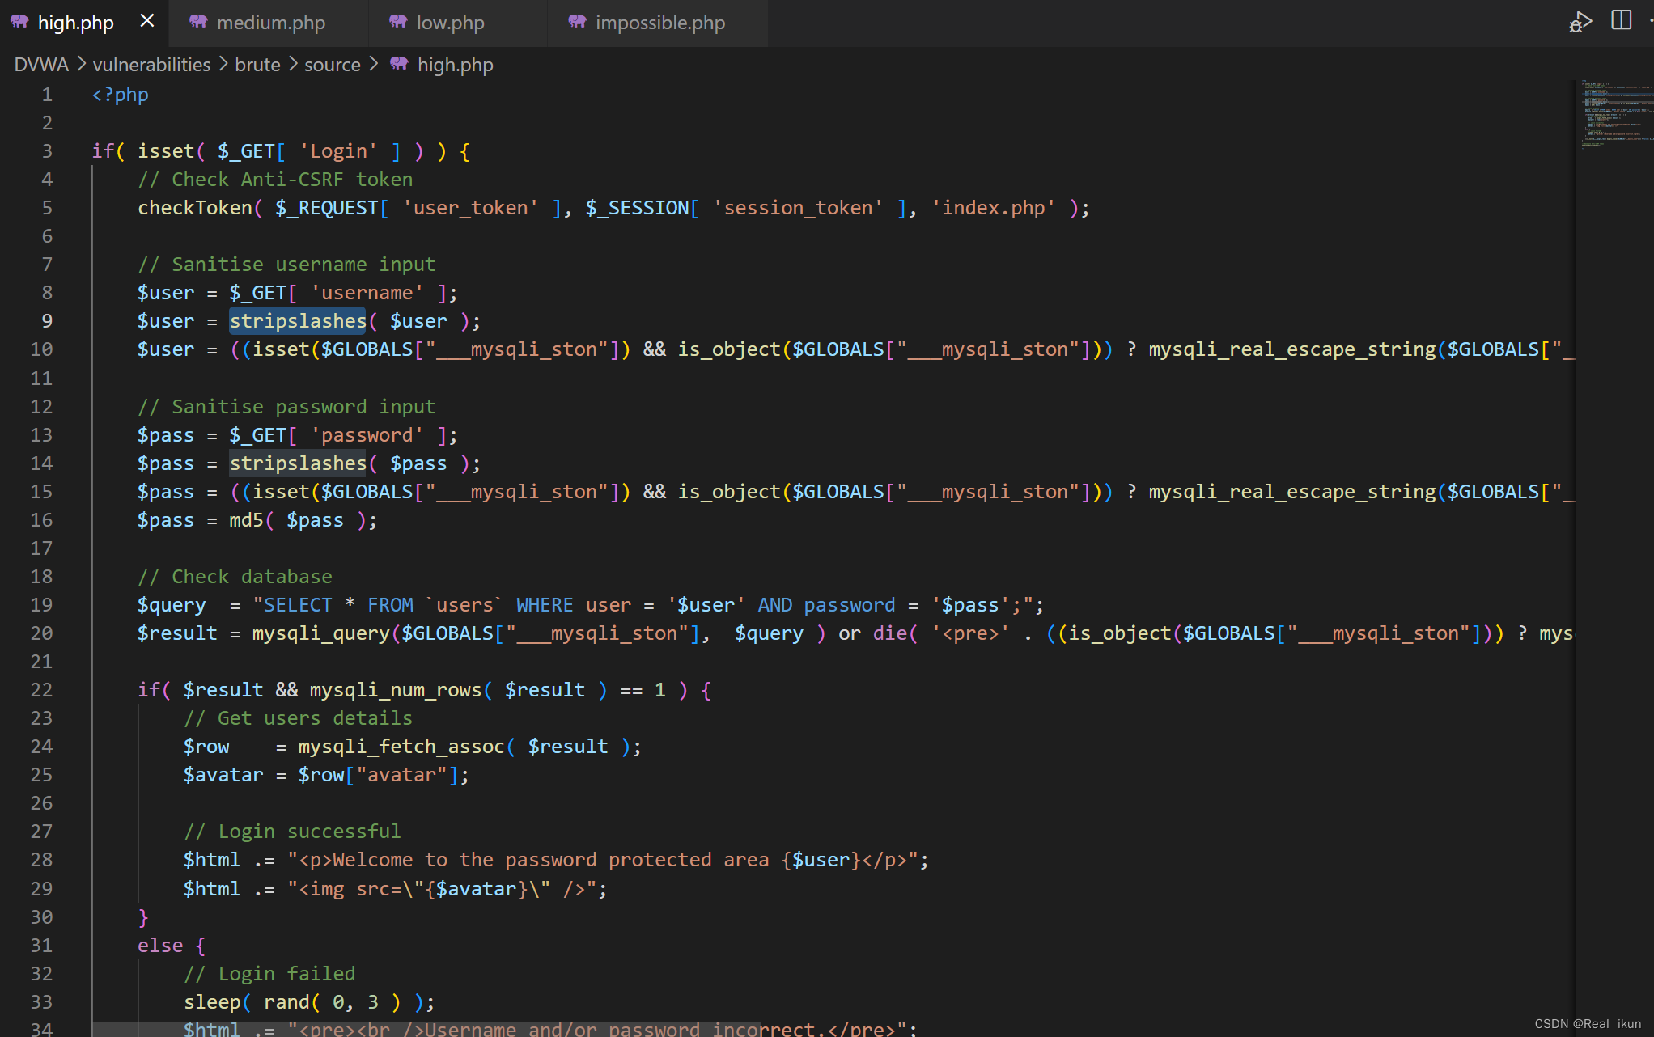This screenshot has height=1037, width=1654.
Task: Click line number 22 in gutter
Action: (42, 690)
